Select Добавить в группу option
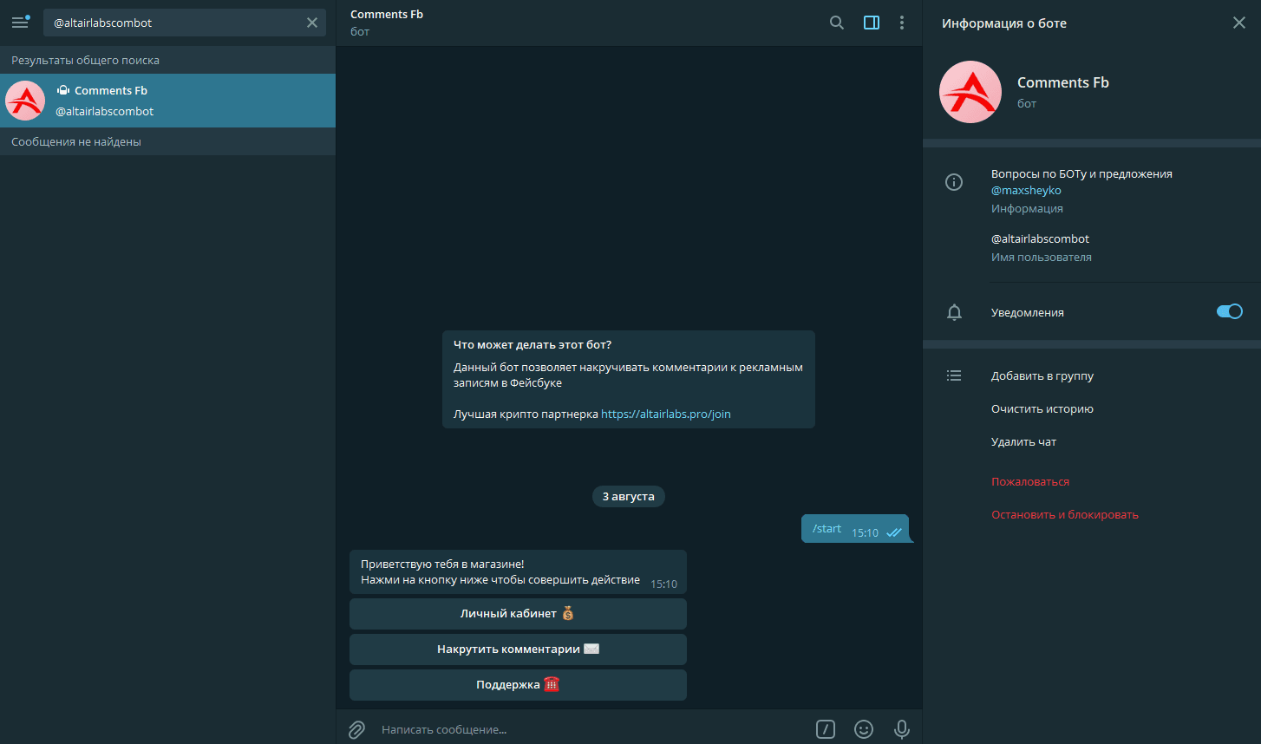Image resolution: width=1261 pixels, height=744 pixels. pos(1042,375)
